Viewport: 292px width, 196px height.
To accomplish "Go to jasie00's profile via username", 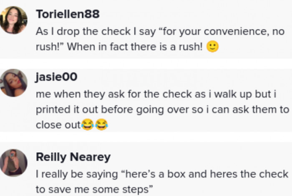I will coord(57,77).
